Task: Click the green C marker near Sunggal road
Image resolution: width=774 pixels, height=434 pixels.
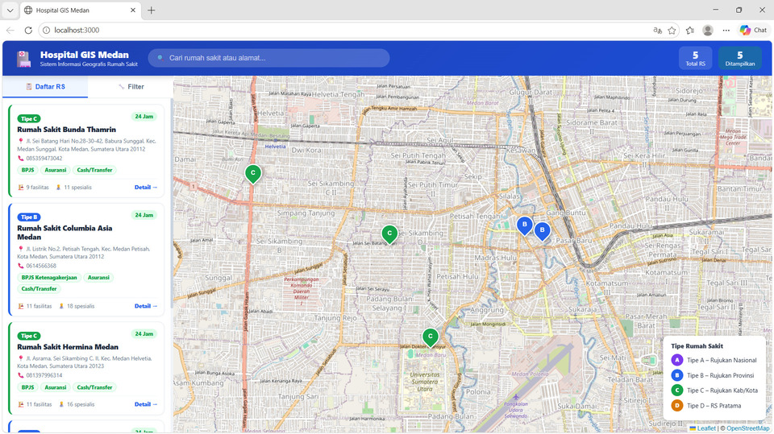Action: [253, 174]
